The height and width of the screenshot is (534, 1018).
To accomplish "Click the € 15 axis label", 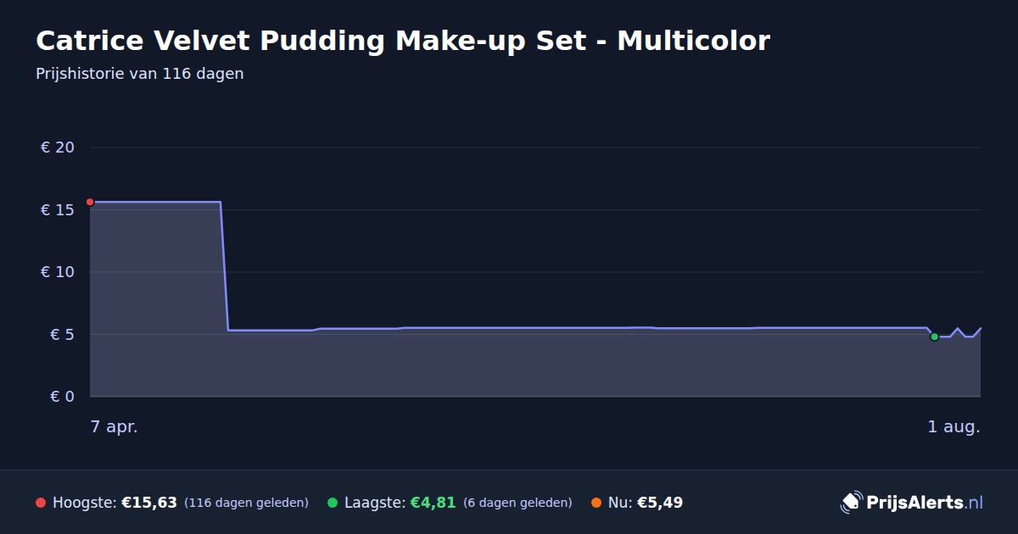I will [58, 209].
